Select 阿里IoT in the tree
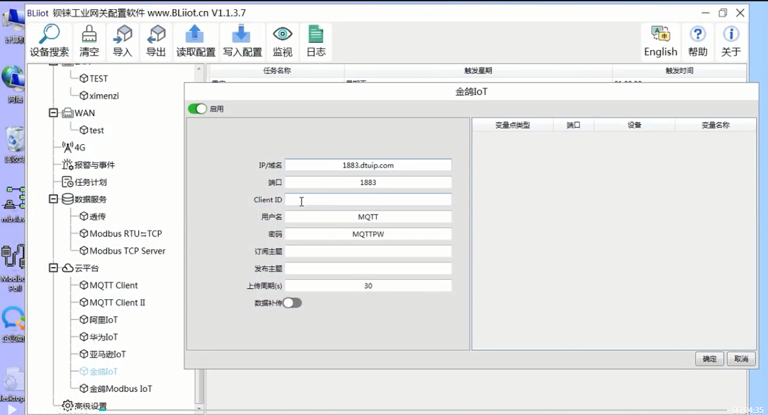768x415 pixels. pos(103,320)
